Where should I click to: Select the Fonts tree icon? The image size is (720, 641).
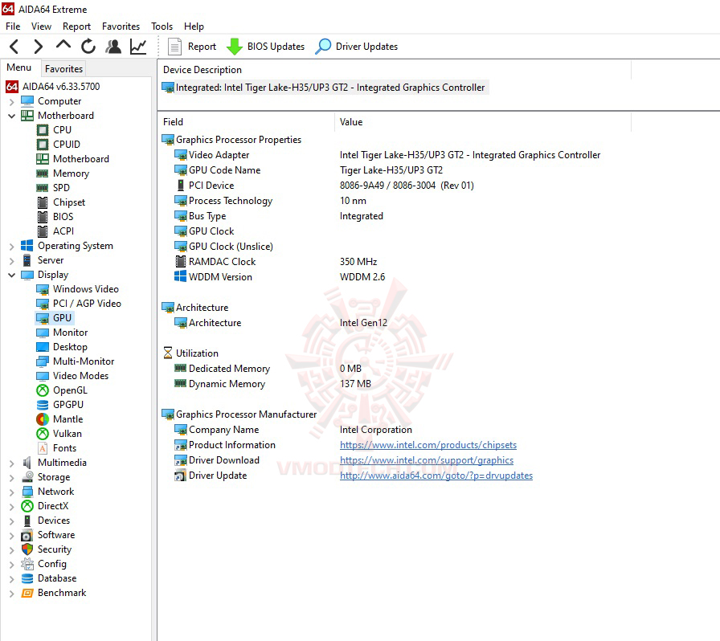tap(43, 448)
